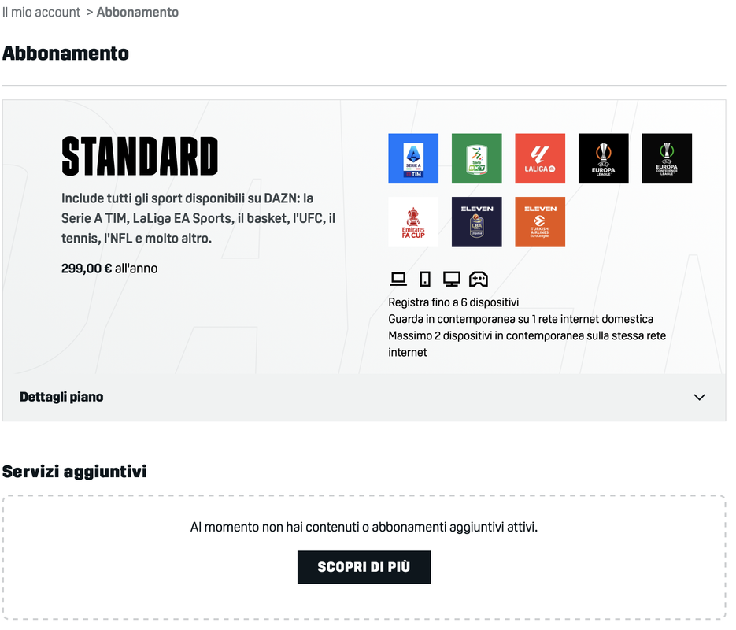Click the 299,00 € all'anno price text
The image size is (736, 630).
(109, 269)
